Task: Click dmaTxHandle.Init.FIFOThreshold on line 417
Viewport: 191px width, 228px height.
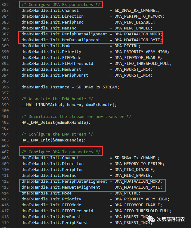Action: tap(57, 211)
